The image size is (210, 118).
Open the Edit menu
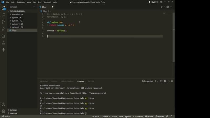coord(13,2)
